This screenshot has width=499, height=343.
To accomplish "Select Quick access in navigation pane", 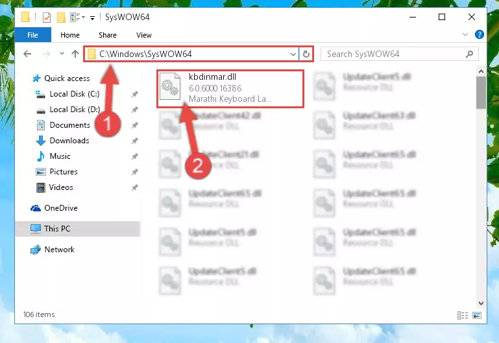I will point(61,78).
